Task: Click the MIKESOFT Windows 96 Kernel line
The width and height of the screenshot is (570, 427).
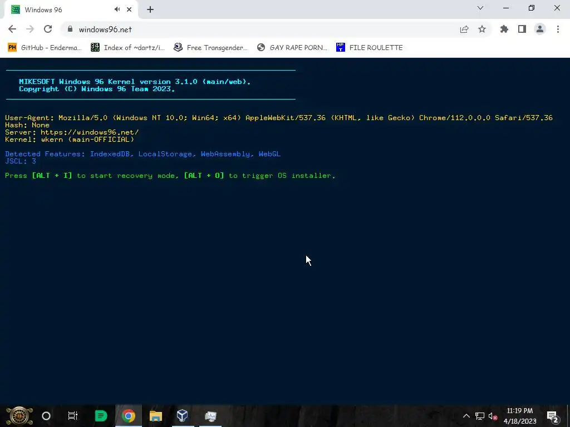Action: coord(135,82)
